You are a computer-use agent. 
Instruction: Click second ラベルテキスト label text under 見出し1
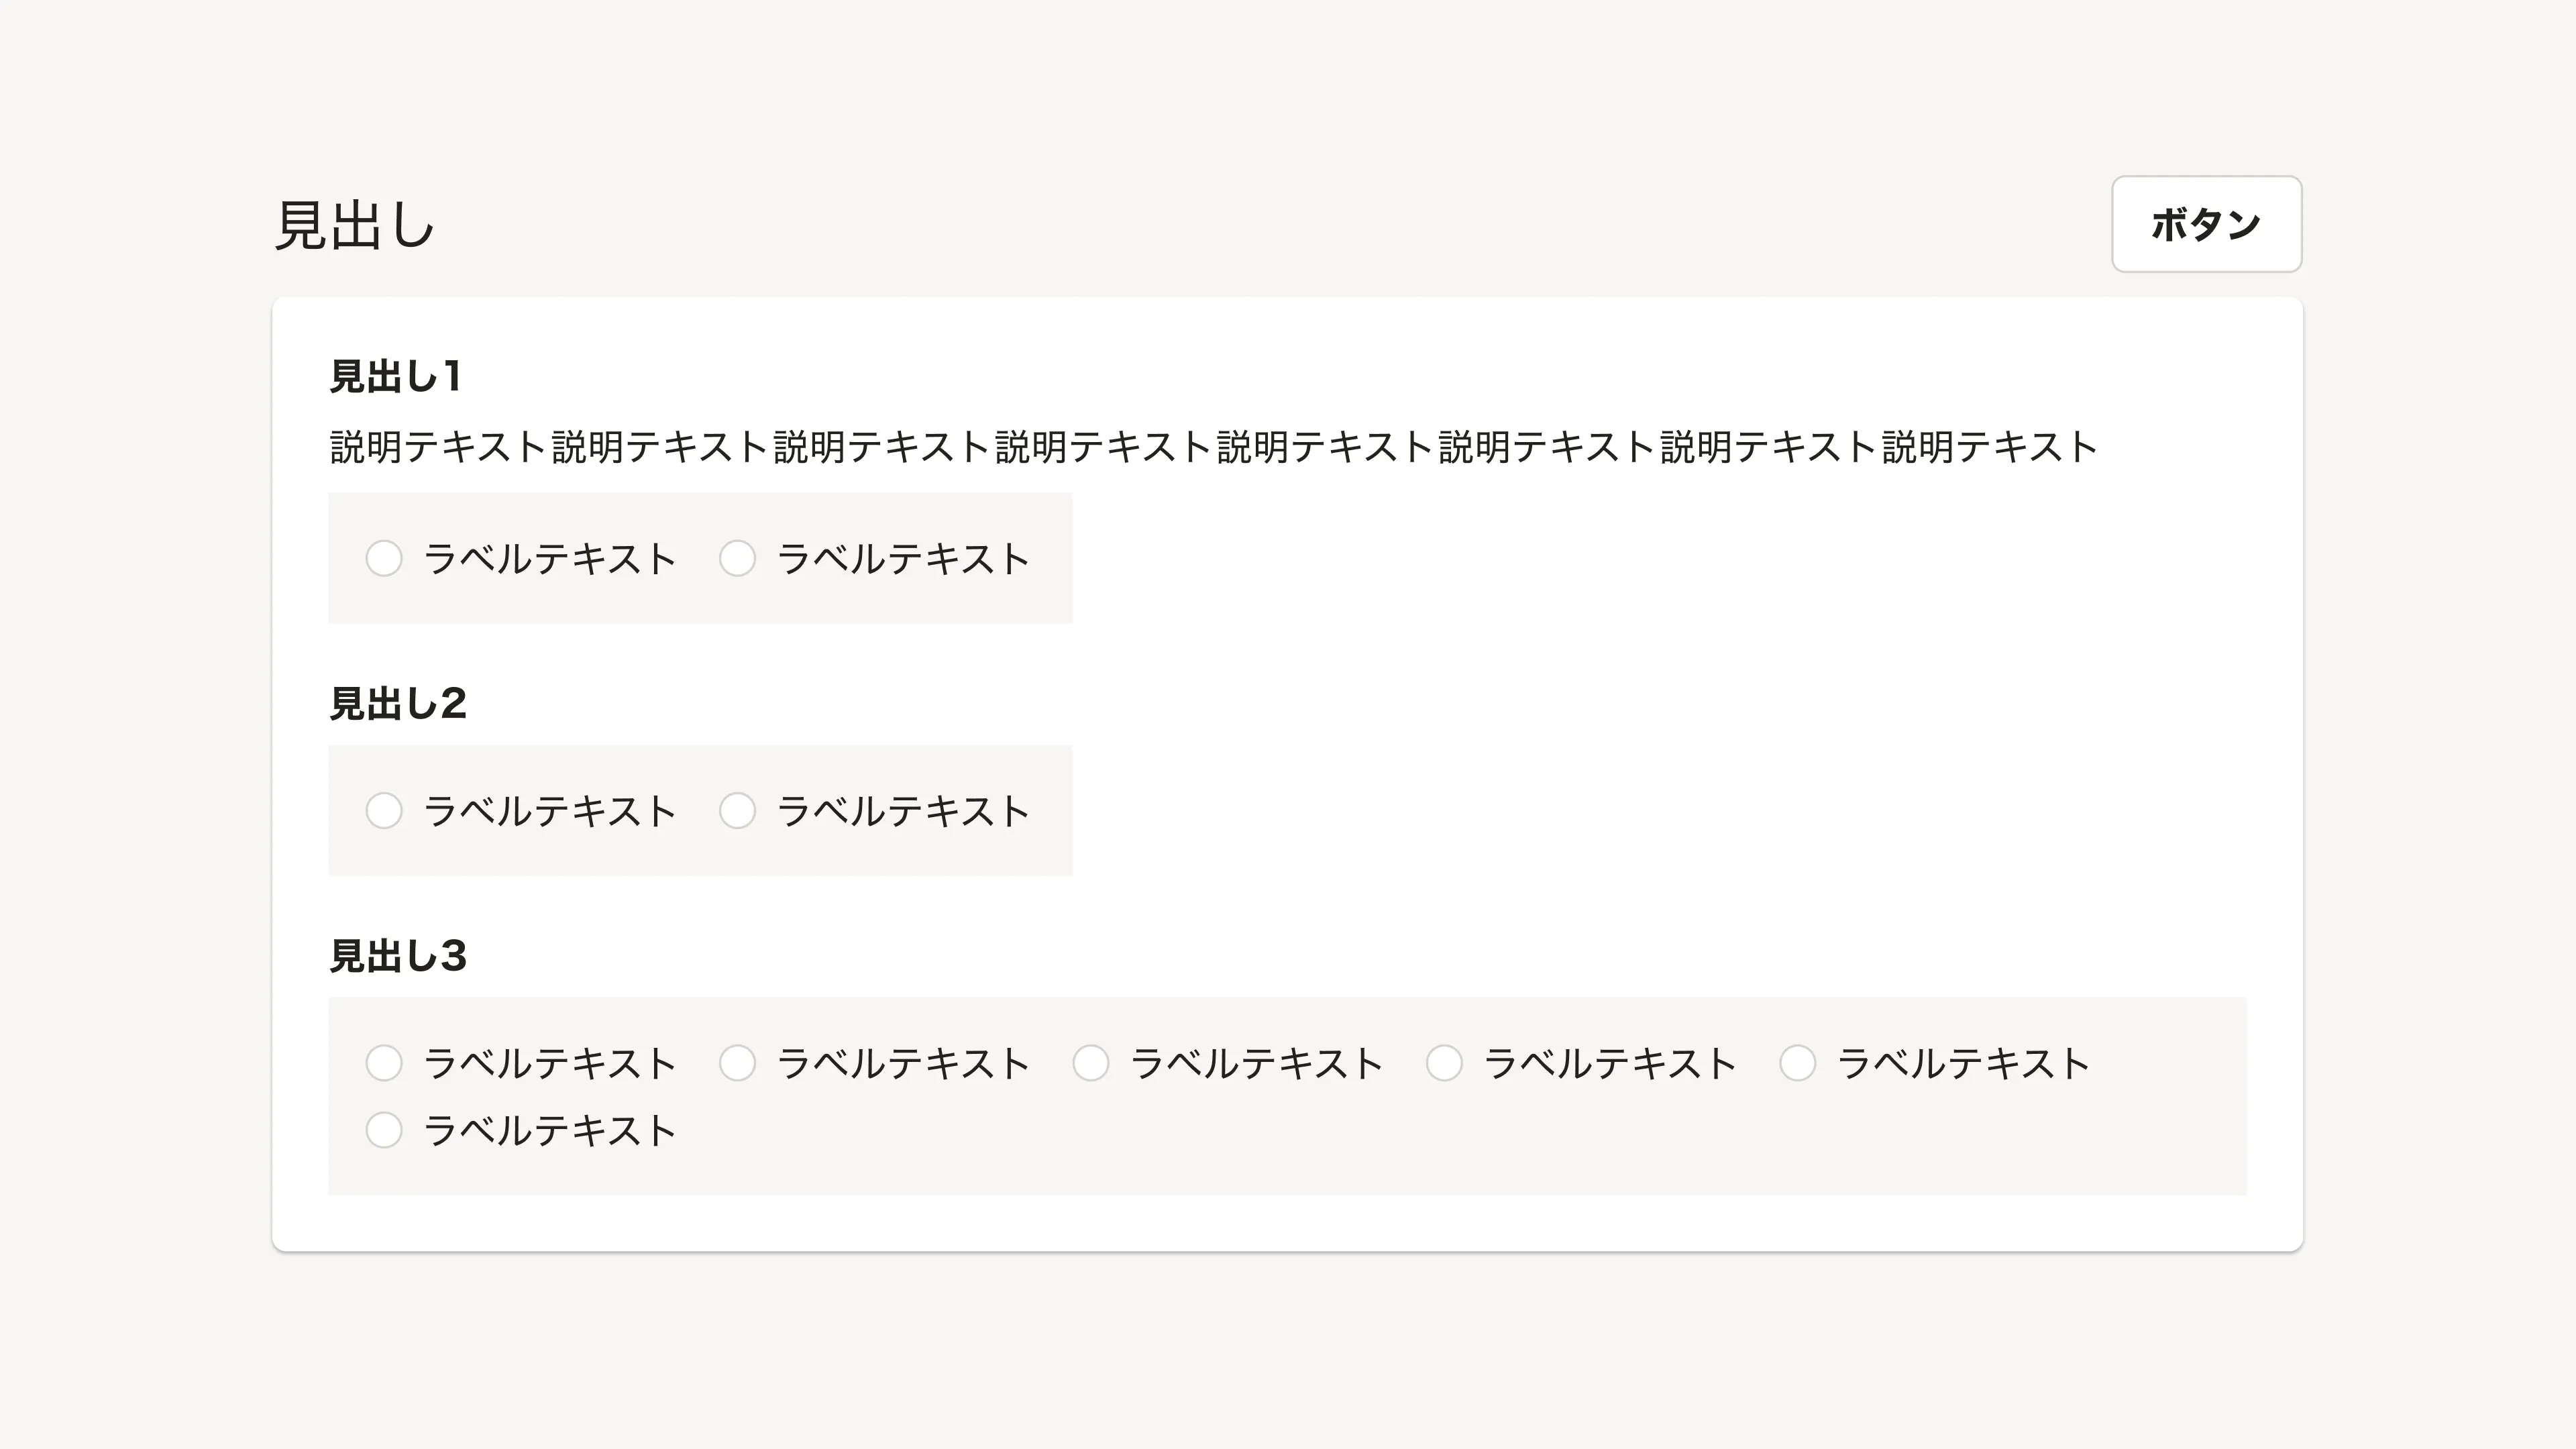click(903, 559)
